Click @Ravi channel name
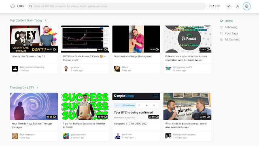The image size is (259, 146). (125, 67)
